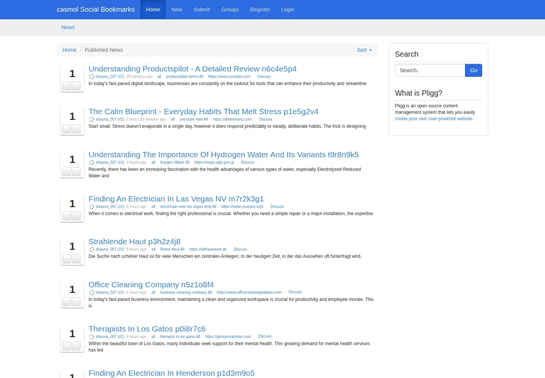Open the https://diehautreise.de source link
The height and width of the screenshot is (378, 545).
(x=208, y=249)
